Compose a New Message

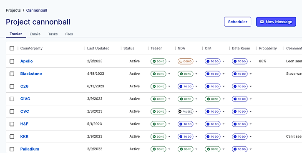pyautogui.click(x=276, y=22)
